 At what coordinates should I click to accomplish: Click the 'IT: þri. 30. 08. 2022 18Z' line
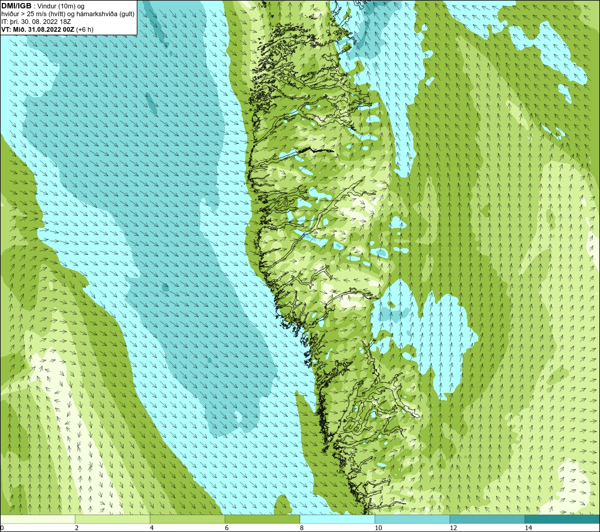pos(36,22)
